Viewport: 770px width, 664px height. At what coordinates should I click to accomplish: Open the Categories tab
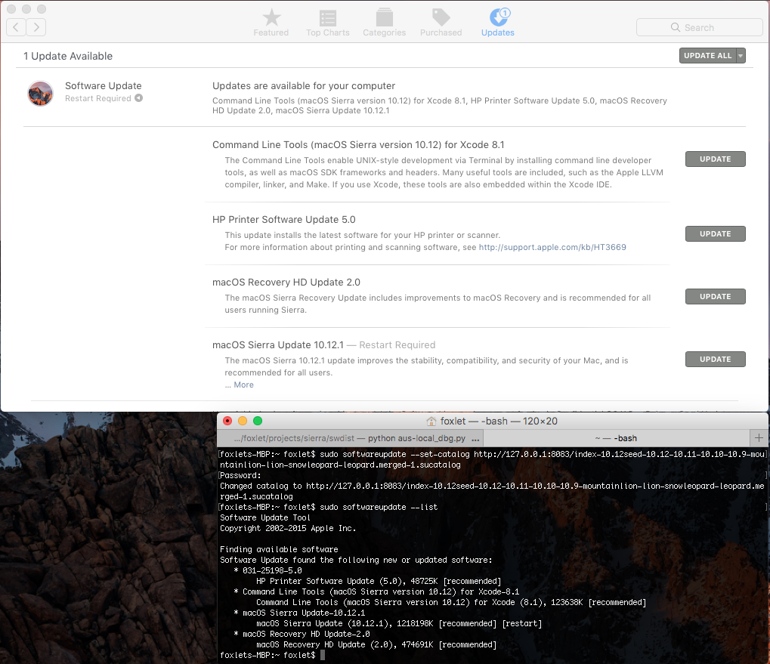coord(384,23)
